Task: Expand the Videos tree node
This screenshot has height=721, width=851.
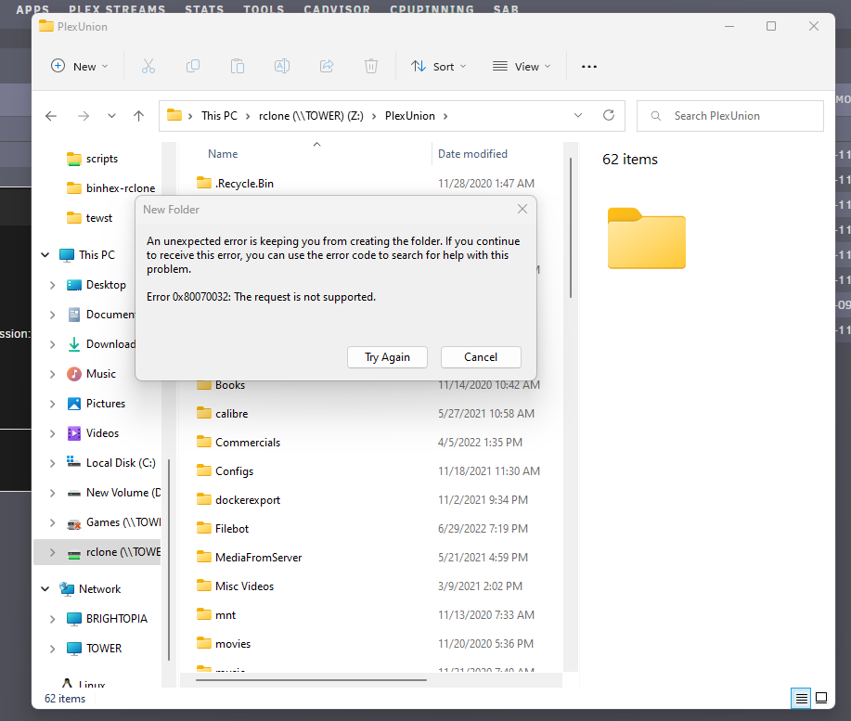Action: [52, 433]
